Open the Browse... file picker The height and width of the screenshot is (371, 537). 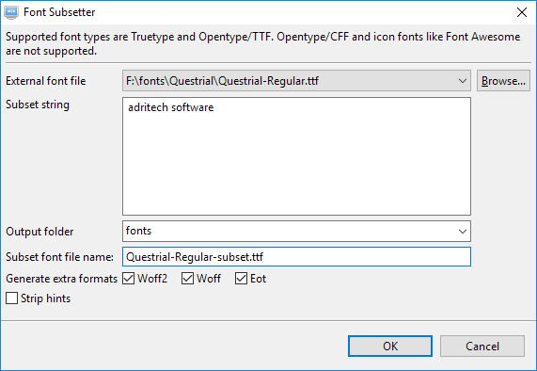pos(503,81)
